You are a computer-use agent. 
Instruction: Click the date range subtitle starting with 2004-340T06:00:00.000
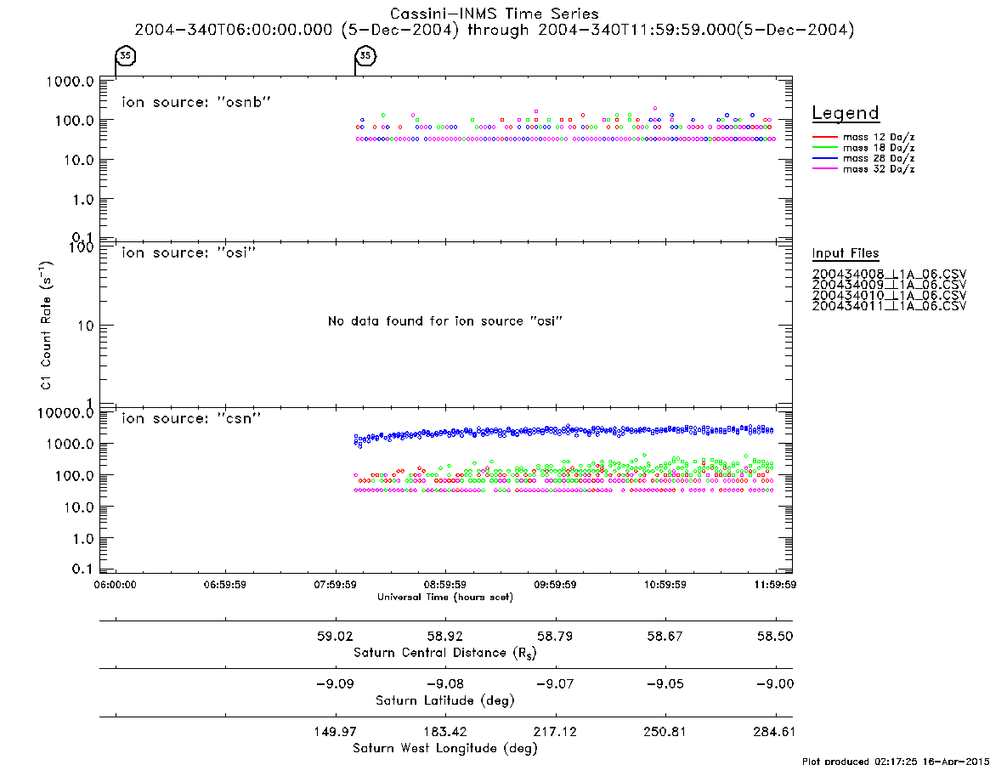coord(495,30)
